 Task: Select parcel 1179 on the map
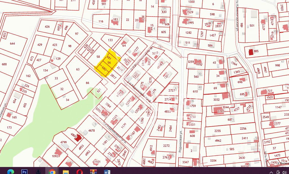tap(124, 125)
